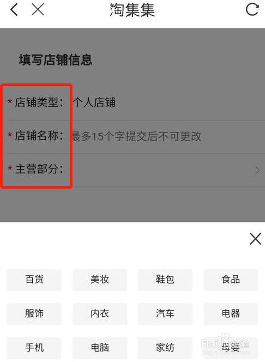Pick the 食品 category
Viewport: 265px width, 362px height.
[231, 280]
